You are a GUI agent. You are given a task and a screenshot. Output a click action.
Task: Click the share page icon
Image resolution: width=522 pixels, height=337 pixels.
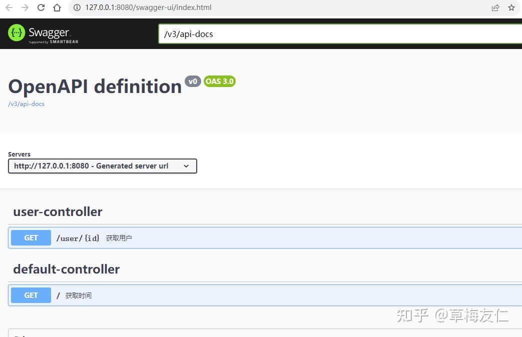(x=495, y=7)
